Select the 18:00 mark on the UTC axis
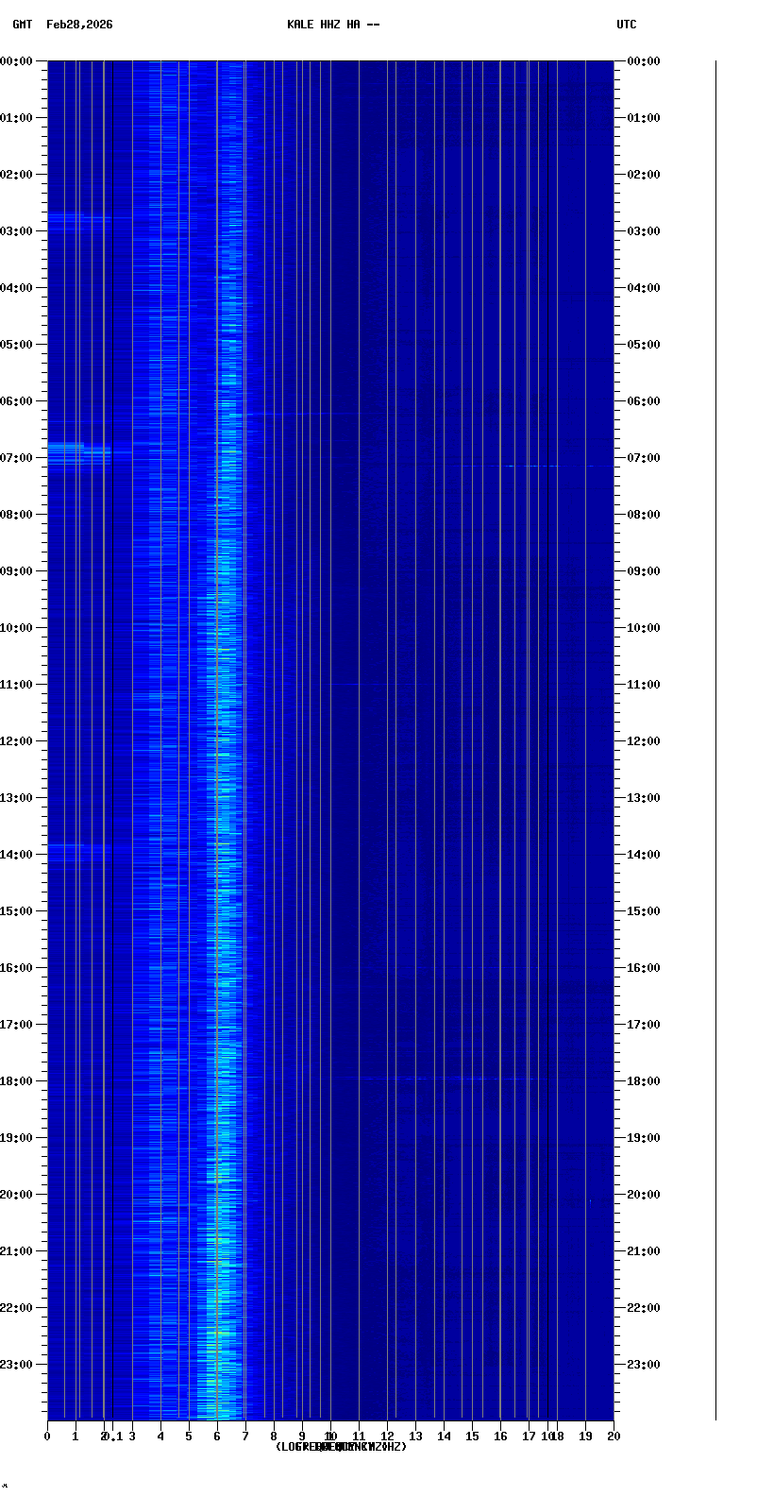 tap(644, 1081)
